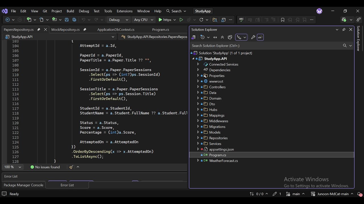
Task: Select the Middlewares folder in Solution Explorer
Action: pos(219,121)
